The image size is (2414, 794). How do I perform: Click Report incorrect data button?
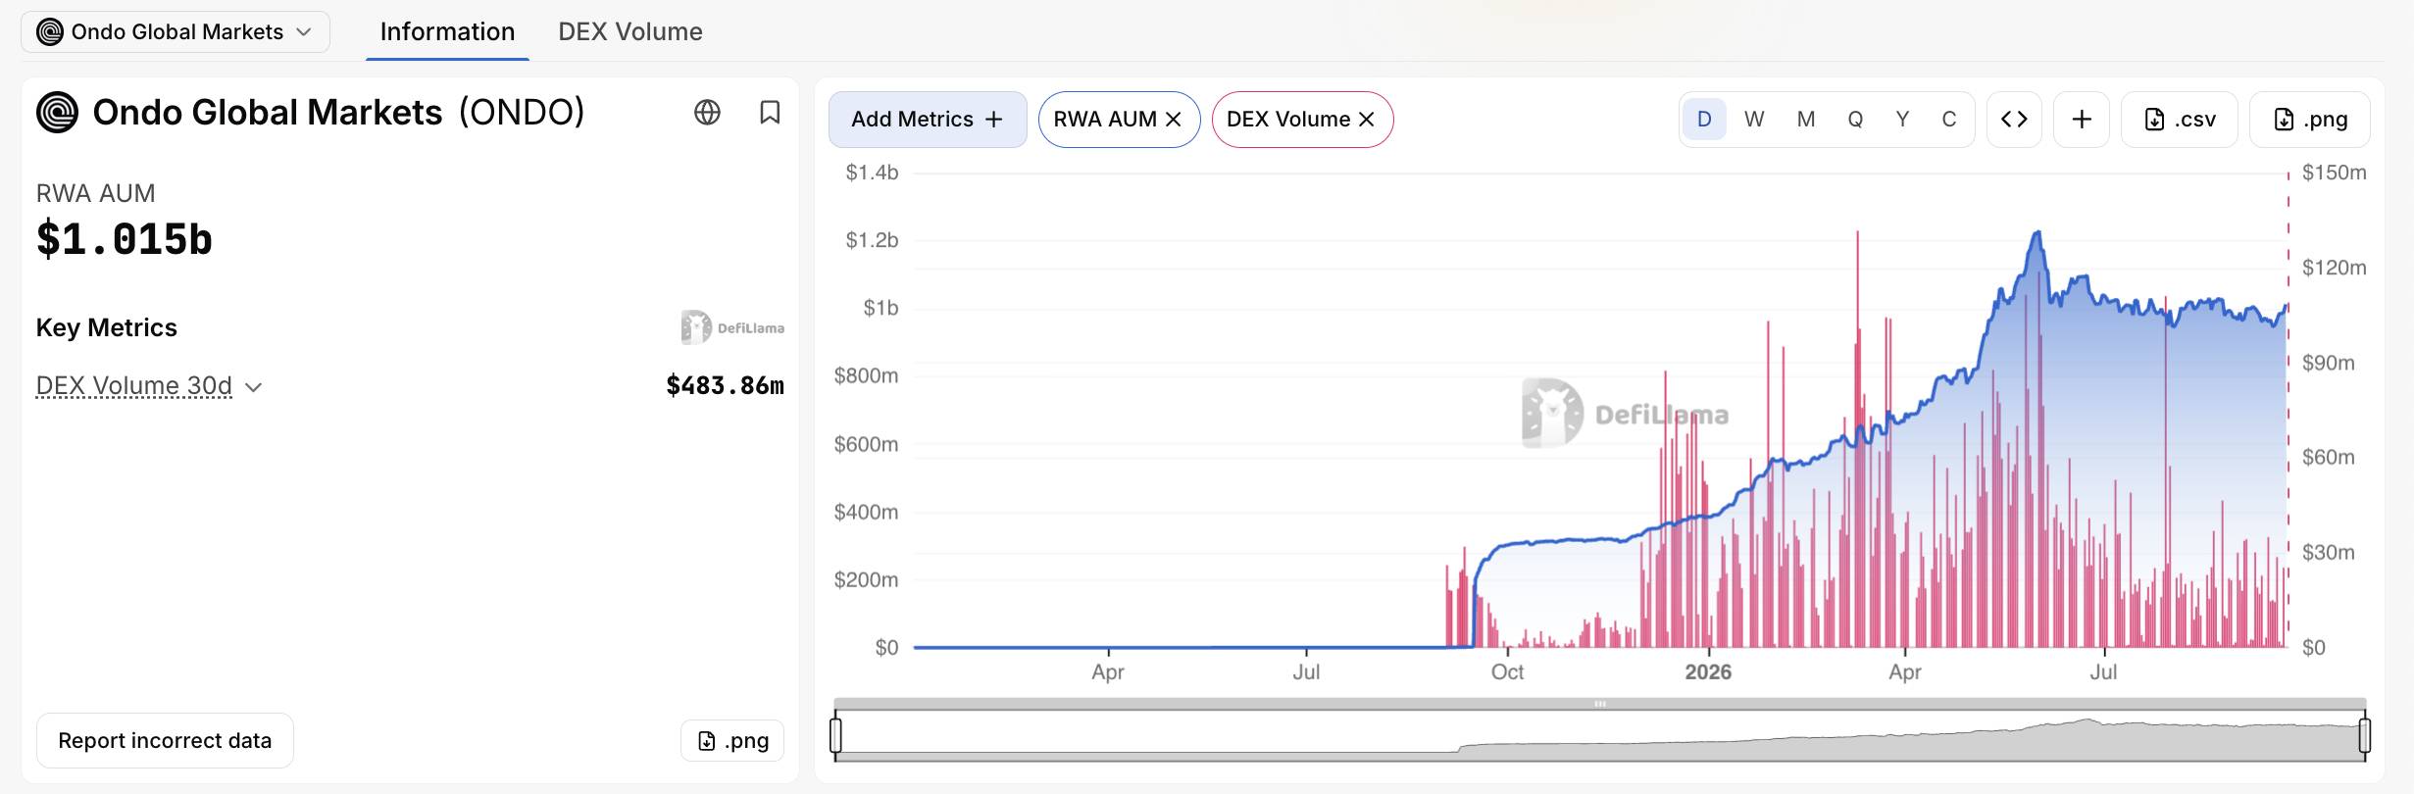point(165,740)
